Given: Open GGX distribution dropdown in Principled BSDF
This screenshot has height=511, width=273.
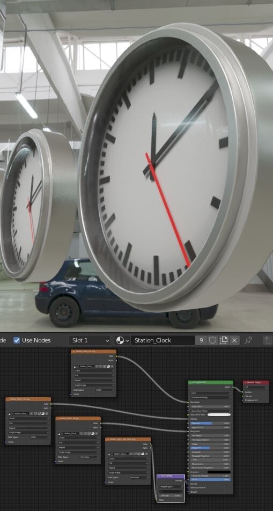Looking at the screenshot, I should (x=211, y=393).
